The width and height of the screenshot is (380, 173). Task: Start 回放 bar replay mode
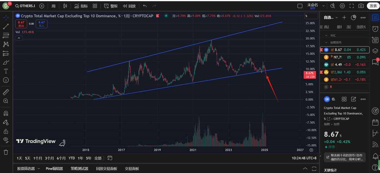(129, 6)
